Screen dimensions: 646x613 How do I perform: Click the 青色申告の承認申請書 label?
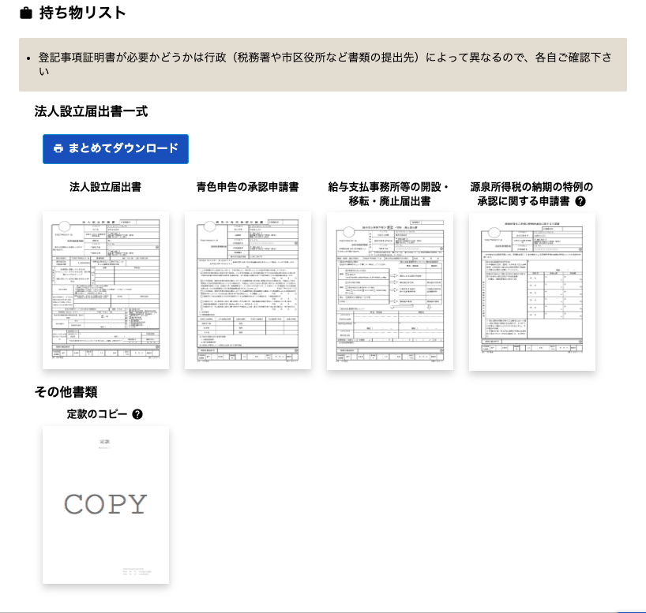point(248,187)
